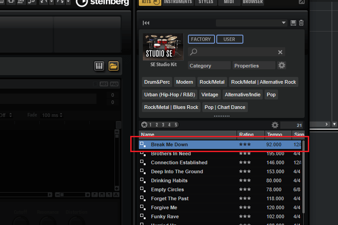
Task: Click the down triangle in far right panel
Action: pos(334,124)
